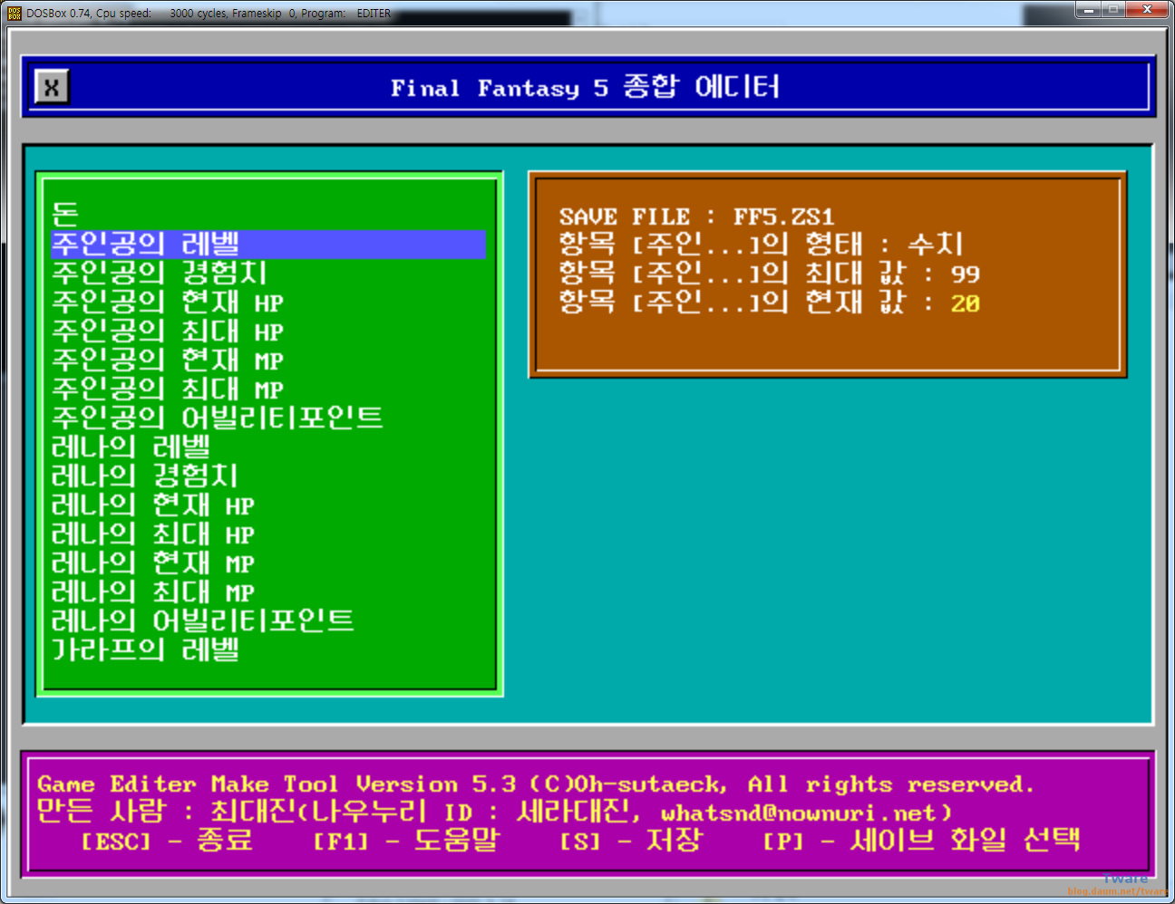Click the X close box in editor title bar
Screen dimensions: 1175x904
52,87
